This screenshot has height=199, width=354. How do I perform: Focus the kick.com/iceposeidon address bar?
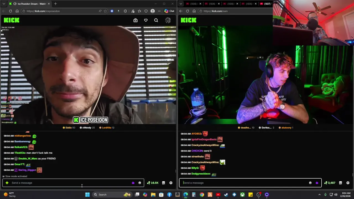pyautogui.click(x=59, y=11)
